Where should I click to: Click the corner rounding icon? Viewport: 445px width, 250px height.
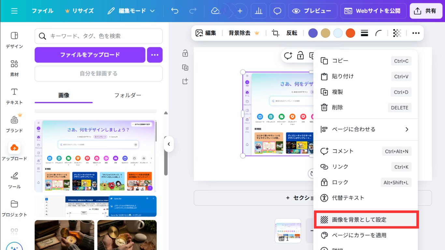coord(379,33)
